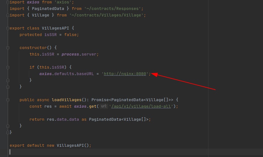Click 'export default new VillagesAPI();' line
Image resolution: width=263 pixels, height=157 pixels.
50,146
